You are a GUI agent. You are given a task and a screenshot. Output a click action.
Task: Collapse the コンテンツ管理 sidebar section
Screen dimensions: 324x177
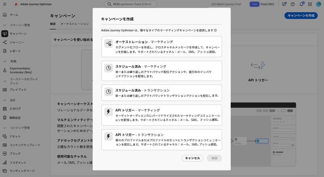(x=5, y=128)
